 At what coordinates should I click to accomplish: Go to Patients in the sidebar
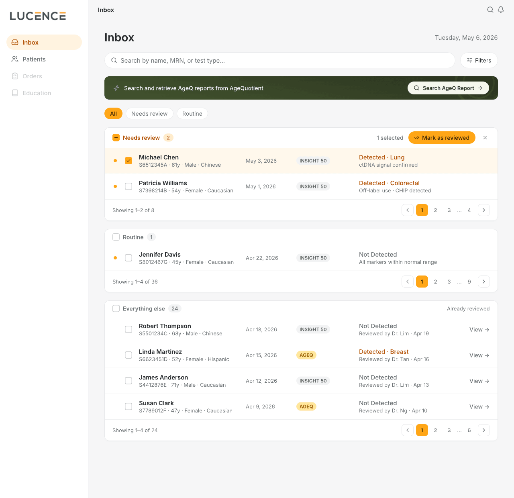(44, 59)
